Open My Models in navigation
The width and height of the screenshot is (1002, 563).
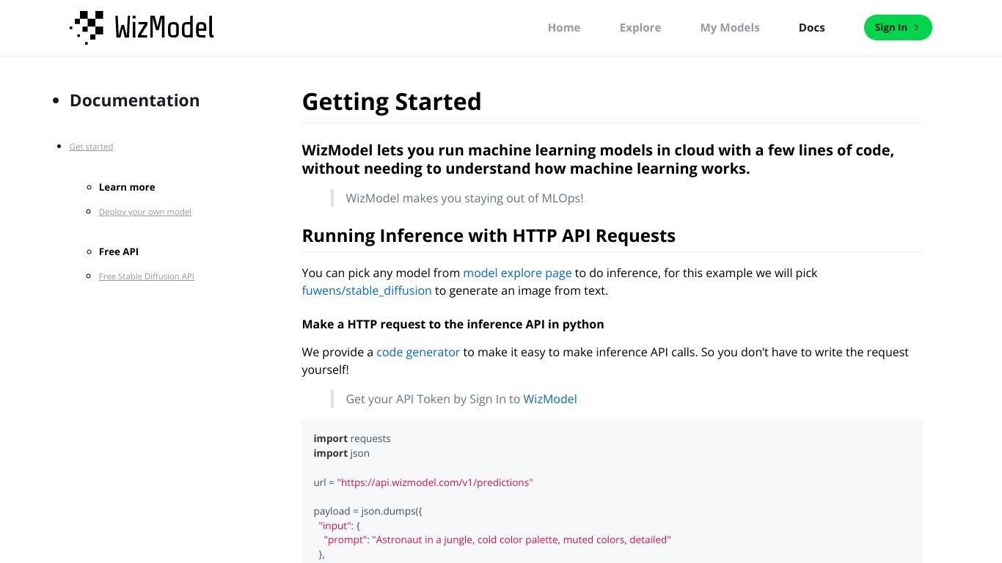(730, 28)
